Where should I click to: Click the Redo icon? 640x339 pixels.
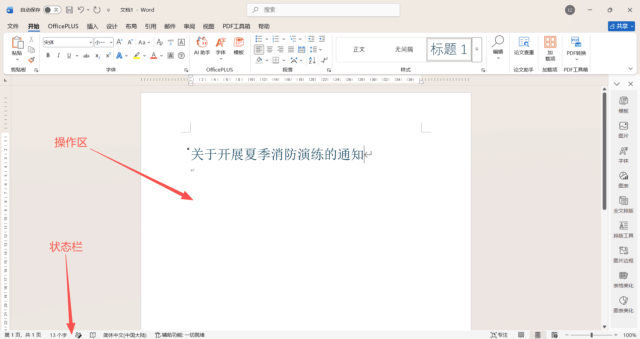point(97,10)
